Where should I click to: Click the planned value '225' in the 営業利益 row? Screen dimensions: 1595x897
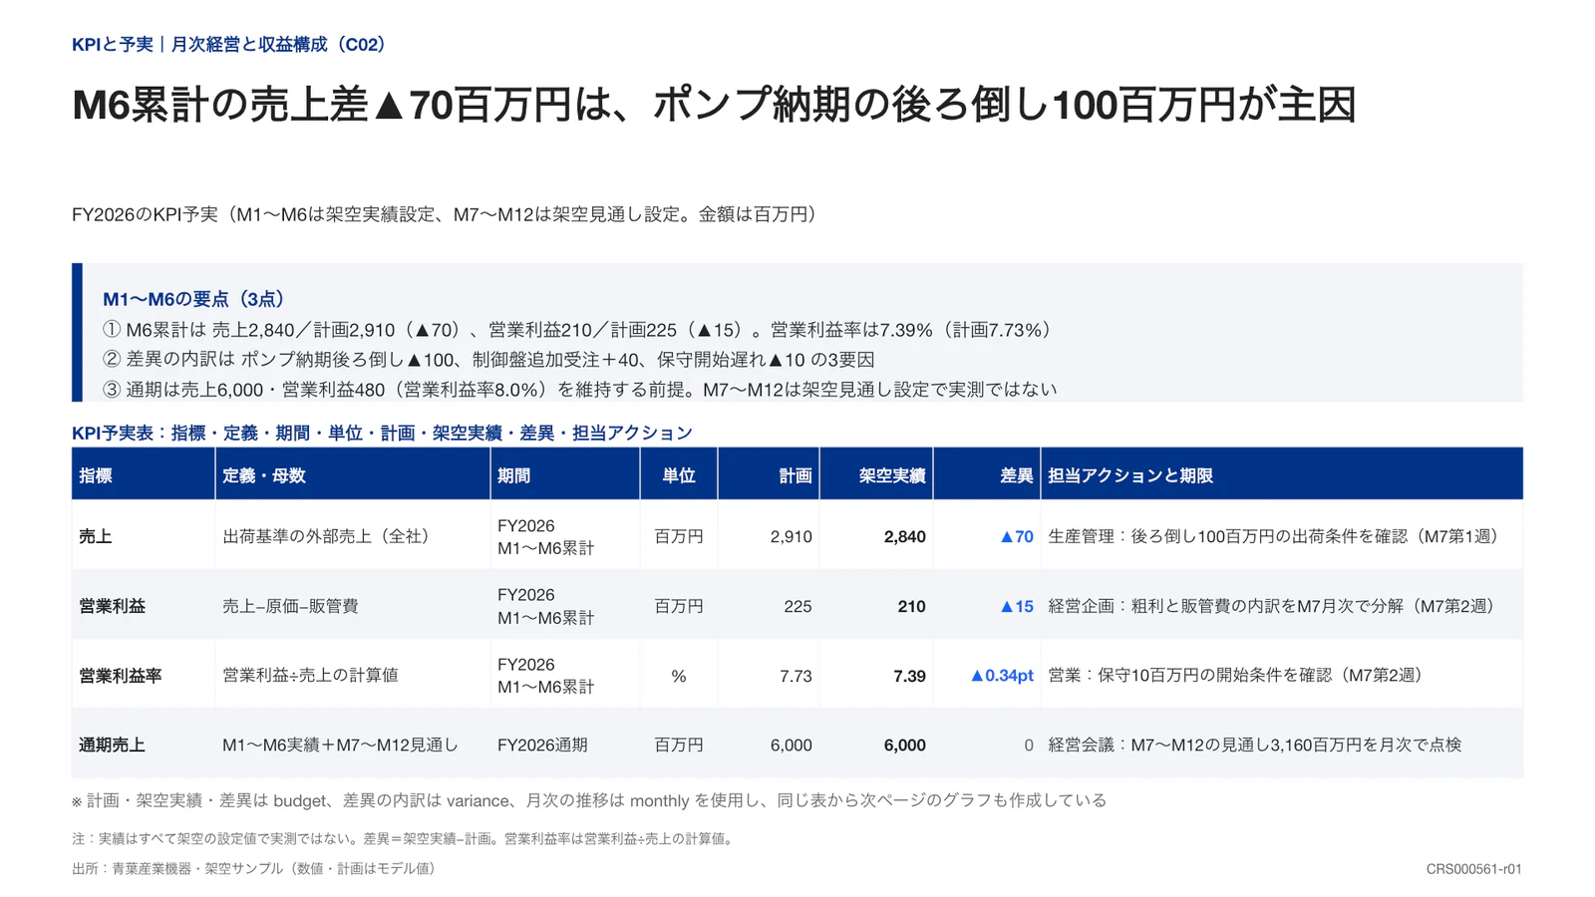797,606
